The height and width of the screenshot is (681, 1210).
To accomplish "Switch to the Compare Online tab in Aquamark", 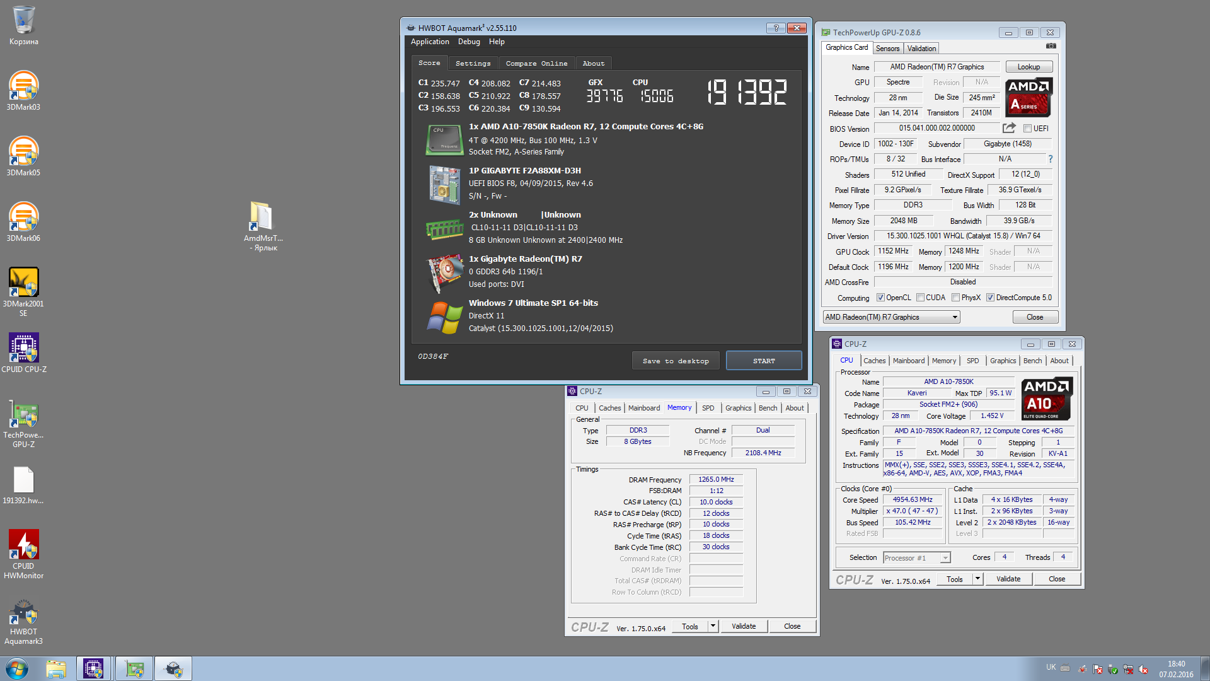I will pyautogui.click(x=536, y=63).
